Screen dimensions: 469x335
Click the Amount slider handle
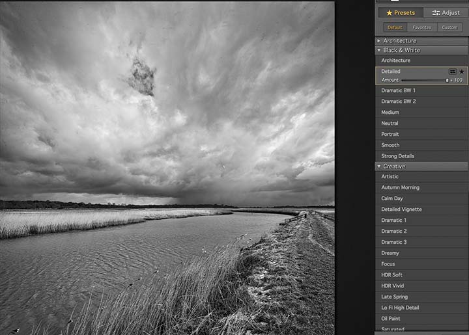click(x=447, y=80)
